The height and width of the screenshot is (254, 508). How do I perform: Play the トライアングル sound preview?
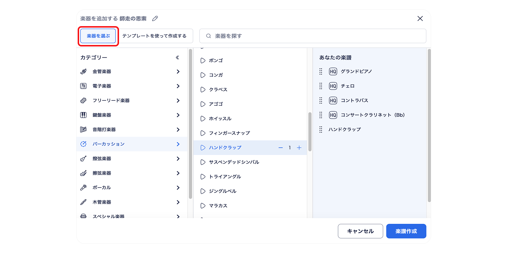[x=203, y=177]
